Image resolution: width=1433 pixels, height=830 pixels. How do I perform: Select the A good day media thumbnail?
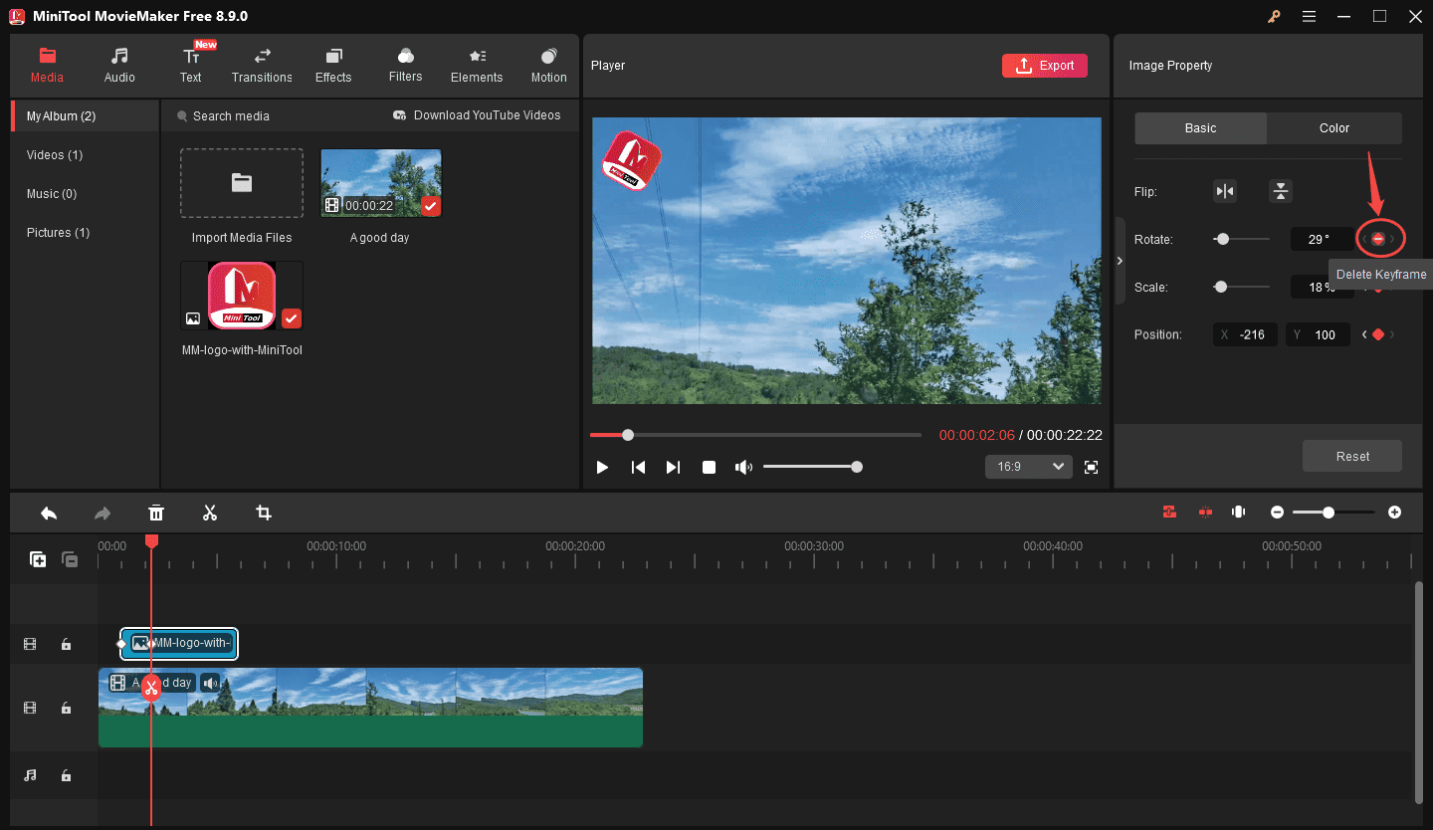pos(380,183)
